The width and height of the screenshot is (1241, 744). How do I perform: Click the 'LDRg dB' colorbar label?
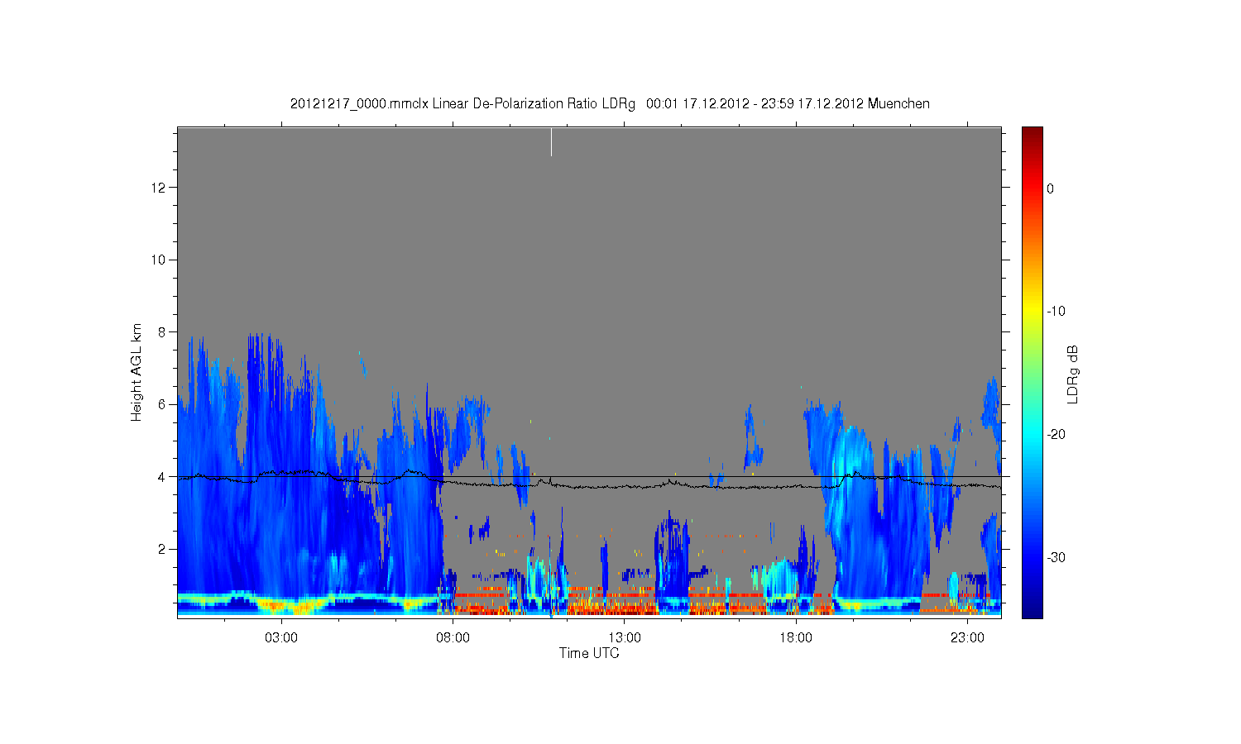point(1072,374)
